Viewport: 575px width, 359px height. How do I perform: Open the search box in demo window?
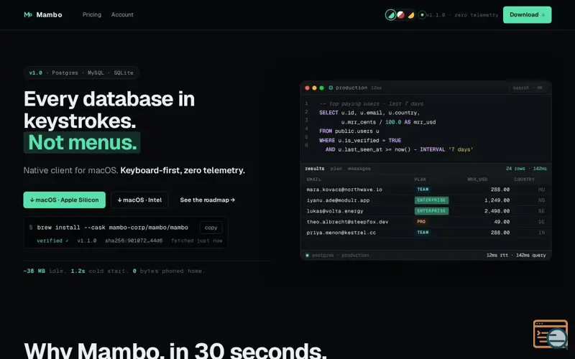point(528,88)
